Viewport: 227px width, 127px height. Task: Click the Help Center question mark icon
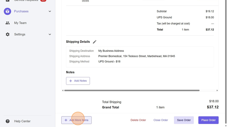click(8, 121)
